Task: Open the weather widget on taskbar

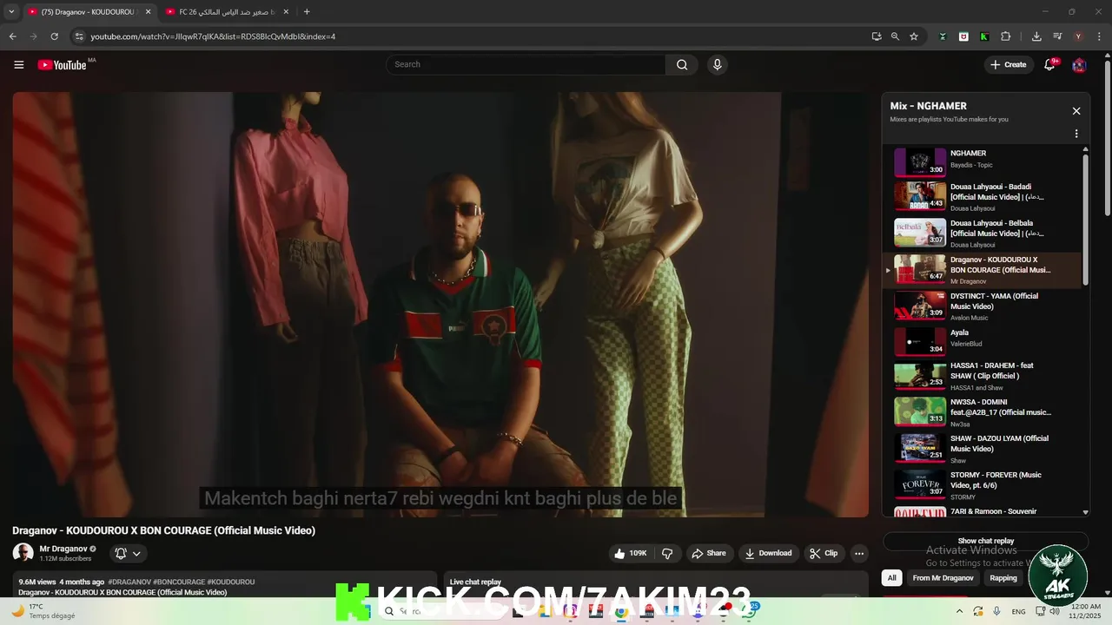Action: click(42, 611)
